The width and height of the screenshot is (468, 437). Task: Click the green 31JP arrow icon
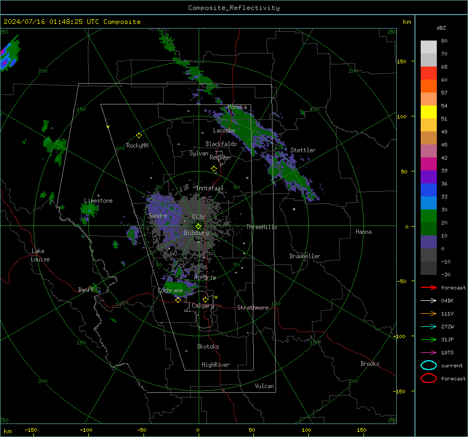428,339
